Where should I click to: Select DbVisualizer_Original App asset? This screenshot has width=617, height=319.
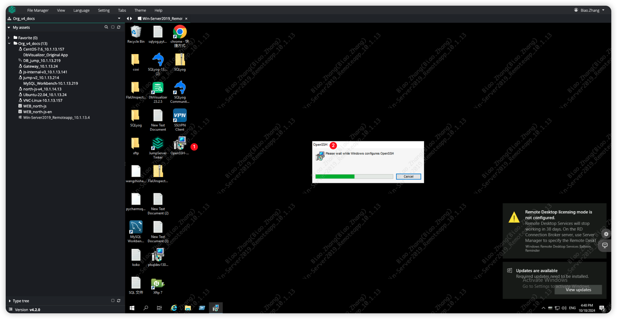tap(45, 55)
